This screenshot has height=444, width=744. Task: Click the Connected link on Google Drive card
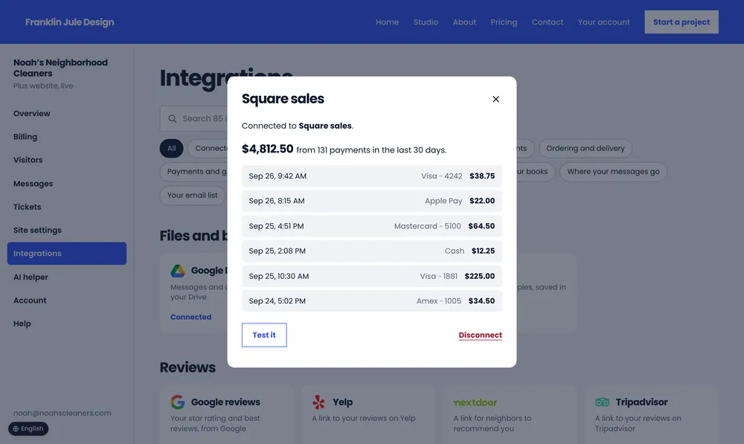click(190, 317)
